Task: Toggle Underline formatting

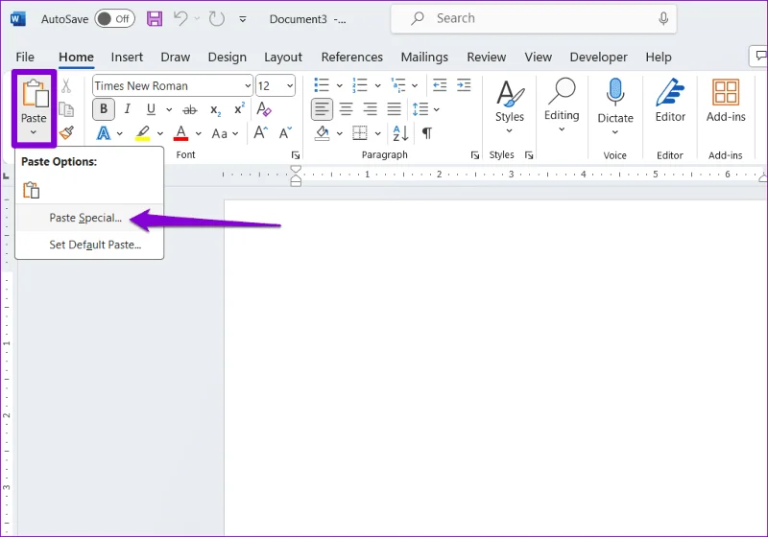Action: [151, 109]
